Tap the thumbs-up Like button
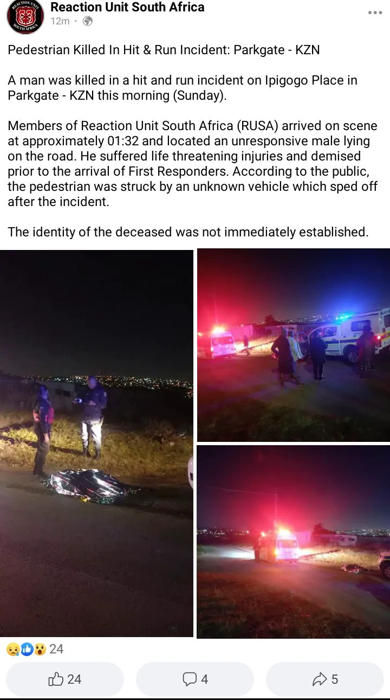The image size is (390, 700). coord(65,679)
